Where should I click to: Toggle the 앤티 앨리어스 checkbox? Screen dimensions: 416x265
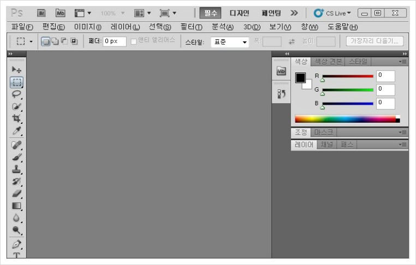[134, 41]
